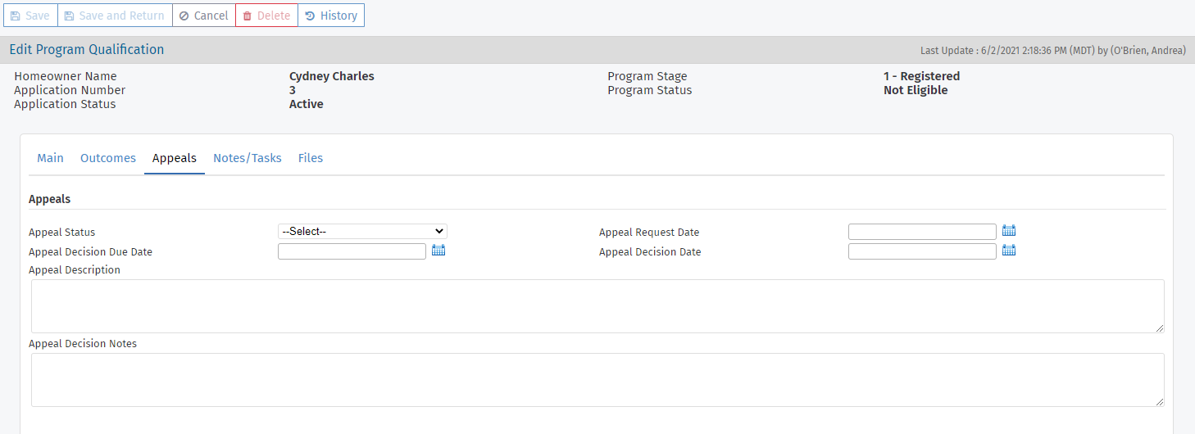Select the '1 - Registered' program stage text
This screenshot has height=434, width=1195.
click(x=921, y=76)
